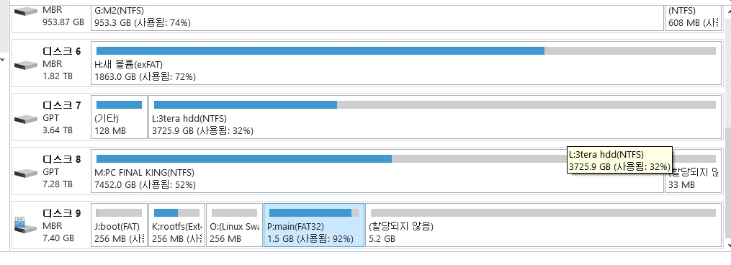This screenshot has height=265, width=731.
Task: Select the Disk 7 drive icon
Action: (x=26, y=119)
